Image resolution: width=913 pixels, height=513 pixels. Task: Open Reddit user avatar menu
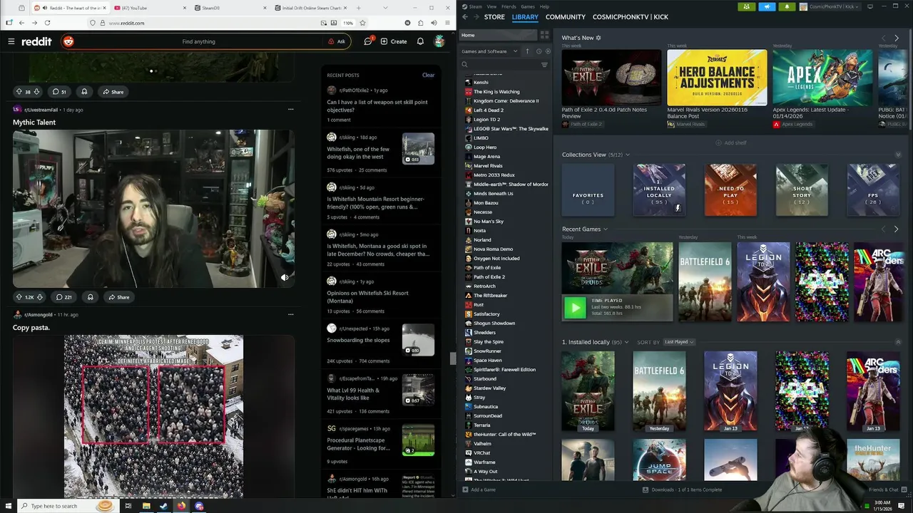coord(439,41)
